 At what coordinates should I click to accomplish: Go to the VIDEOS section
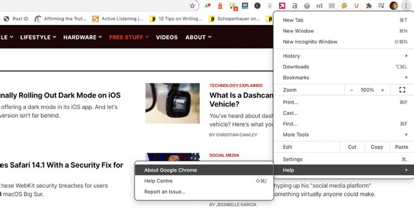click(x=167, y=37)
